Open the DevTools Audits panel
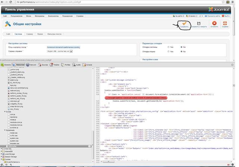 coord(77,65)
